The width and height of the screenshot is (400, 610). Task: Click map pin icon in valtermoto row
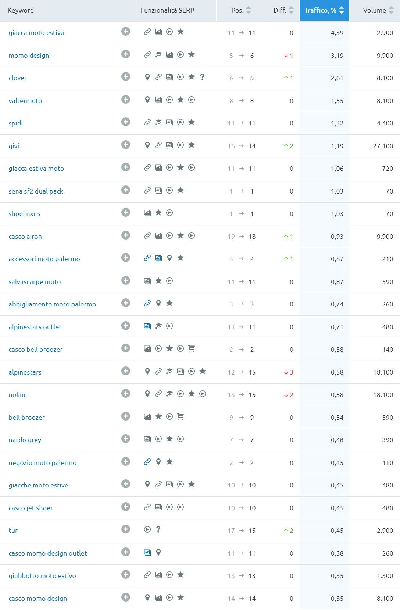tap(147, 100)
